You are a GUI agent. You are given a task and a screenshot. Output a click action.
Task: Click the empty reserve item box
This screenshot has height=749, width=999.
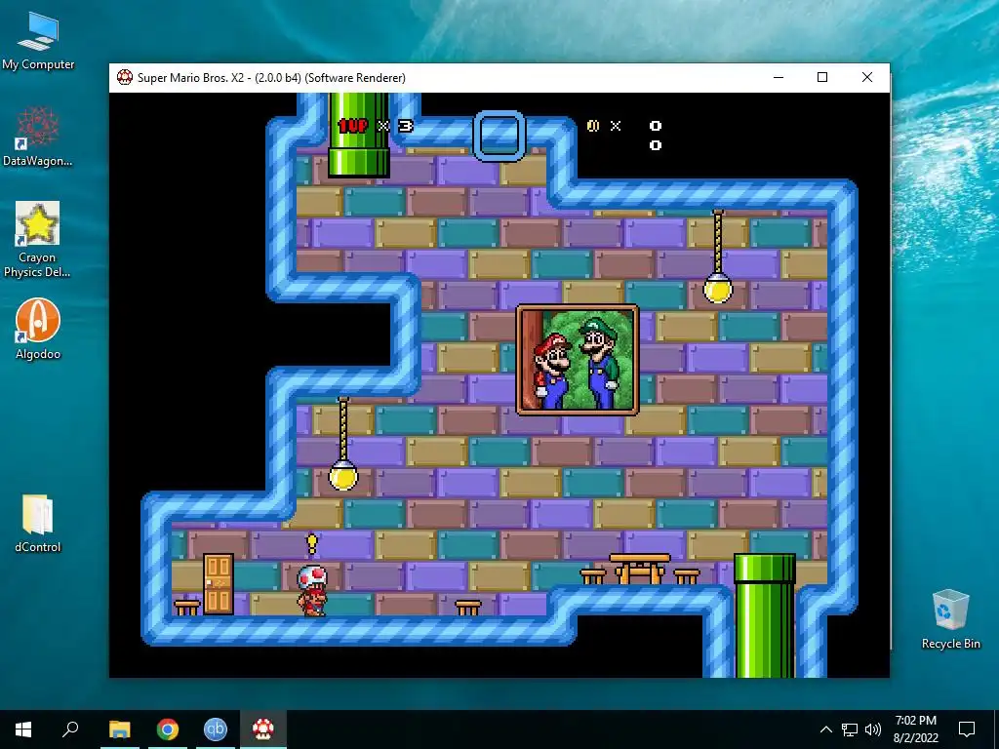(x=499, y=137)
